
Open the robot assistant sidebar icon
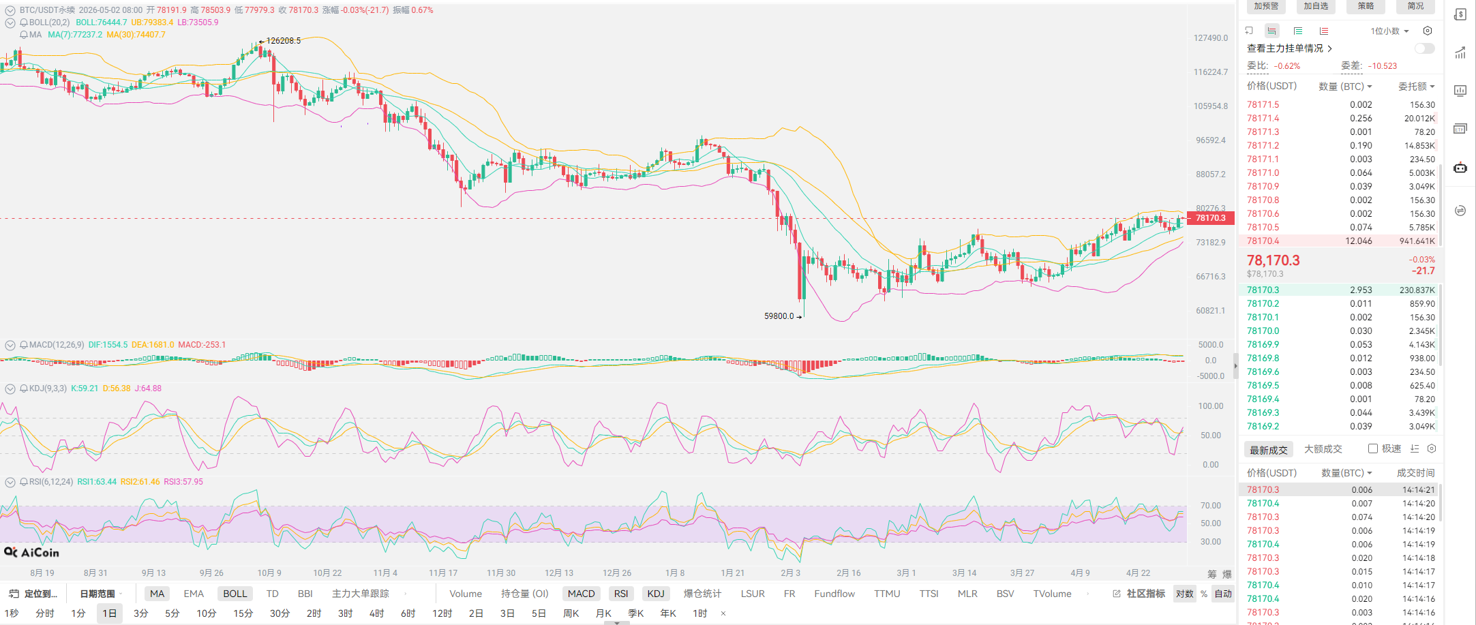point(1460,167)
